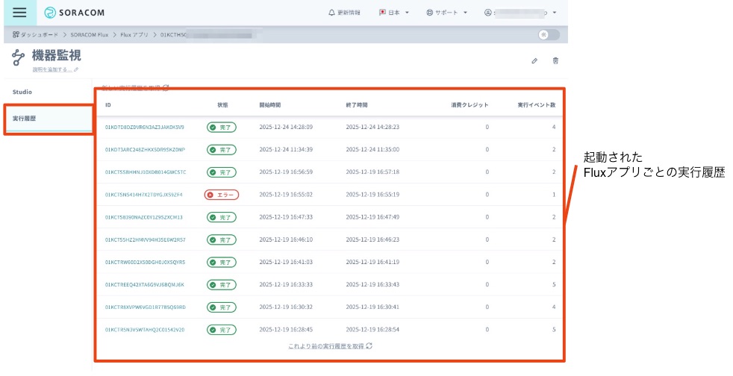
Task: Open the user account dropdown
Action: click(x=520, y=13)
